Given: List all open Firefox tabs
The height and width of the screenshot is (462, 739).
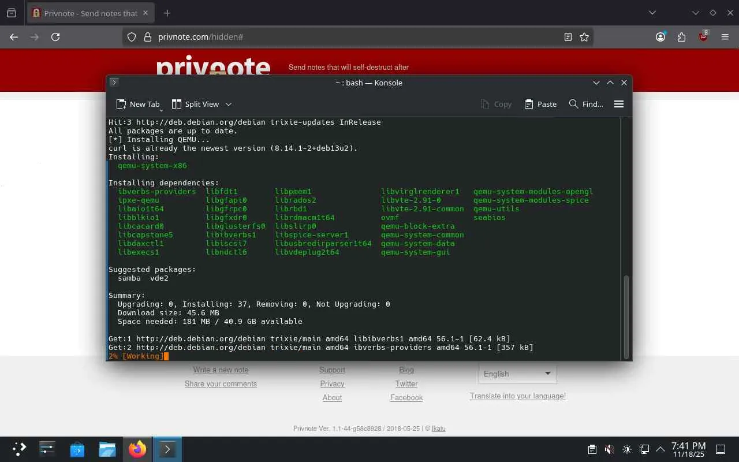Looking at the screenshot, I should (x=652, y=13).
